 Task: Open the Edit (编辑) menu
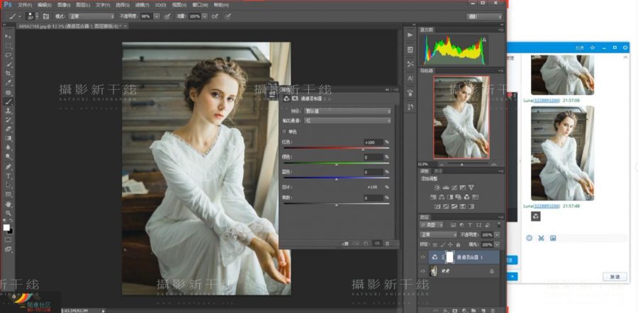click(45, 5)
